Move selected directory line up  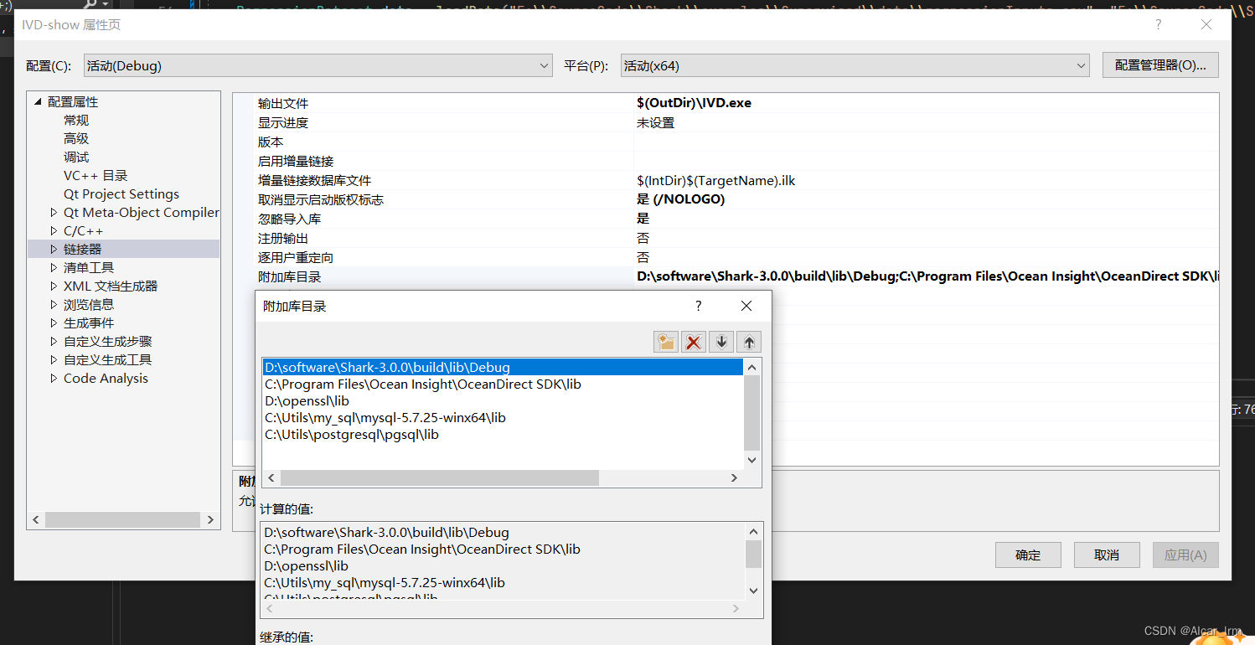pyautogui.click(x=749, y=341)
